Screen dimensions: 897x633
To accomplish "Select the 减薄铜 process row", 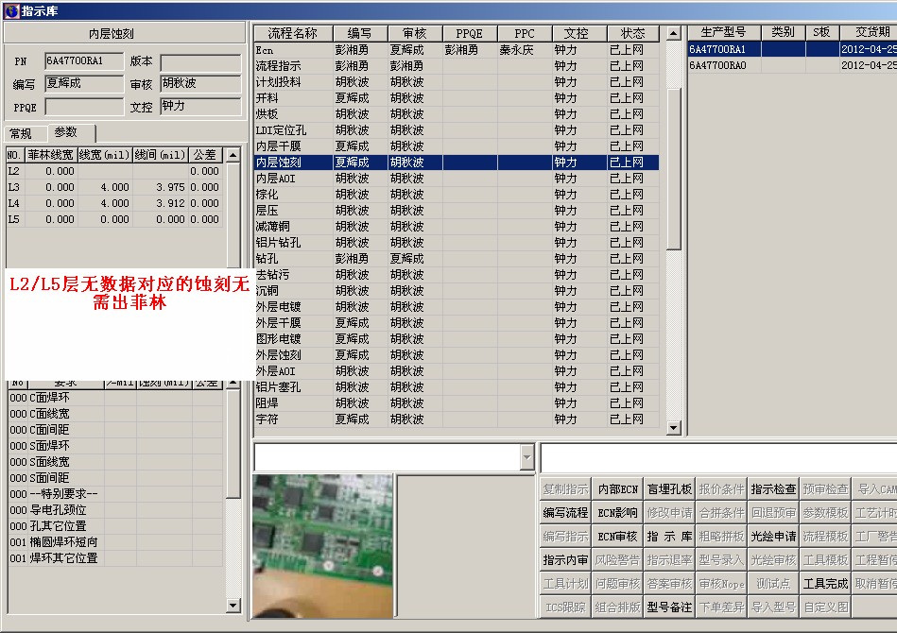I will click(457, 227).
